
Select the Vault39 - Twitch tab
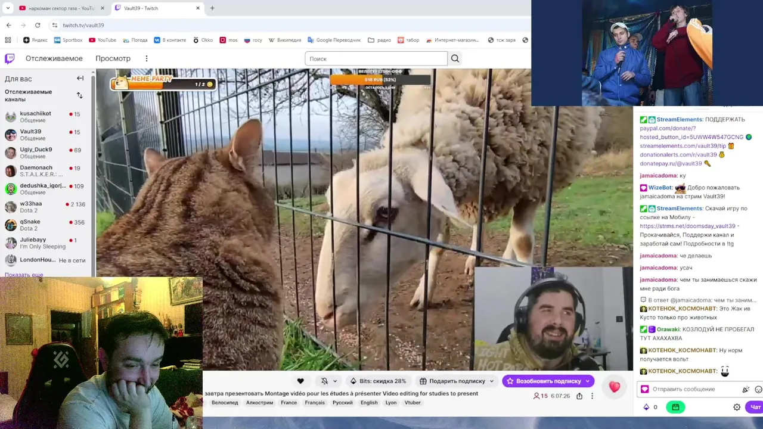pos(157,8)
